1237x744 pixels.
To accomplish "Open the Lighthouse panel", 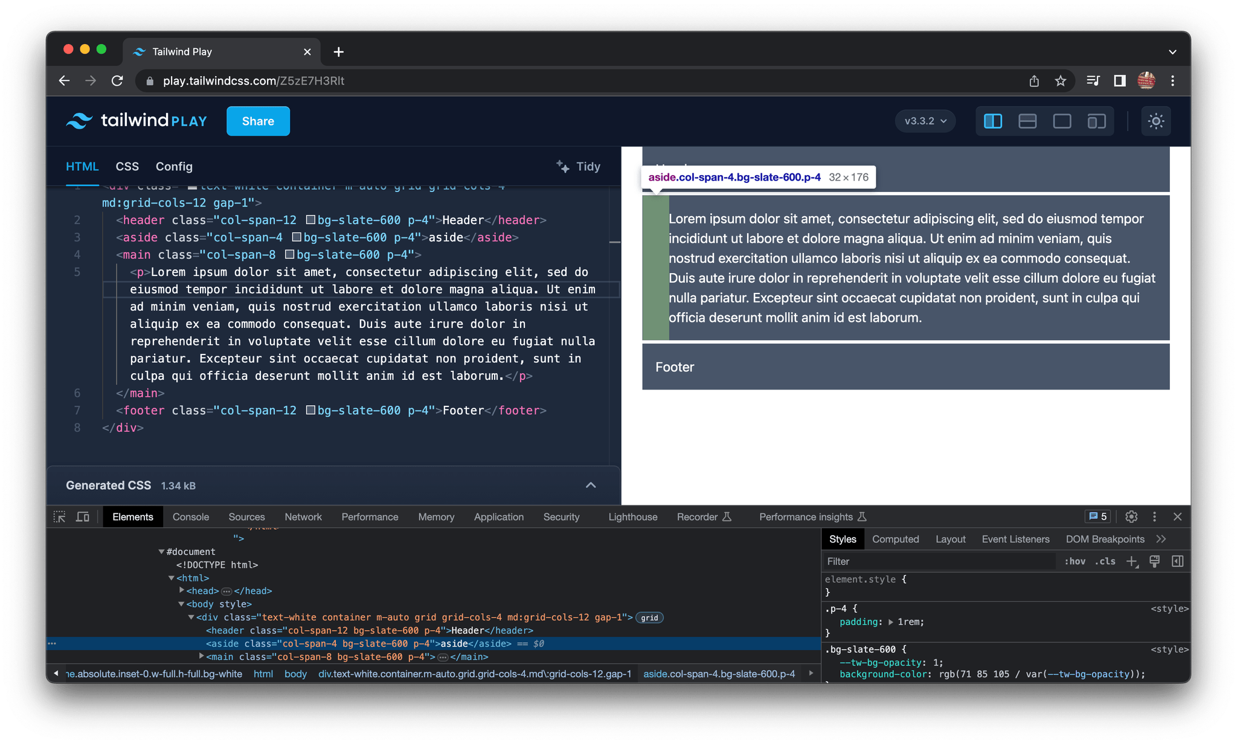I will pos(632,517).
